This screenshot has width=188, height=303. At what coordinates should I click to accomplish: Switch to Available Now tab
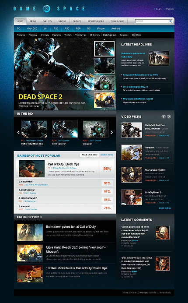(89, 155)
